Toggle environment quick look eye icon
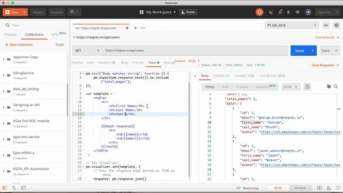This screenshot has width=343, height=193. click(x=326, y=25)
